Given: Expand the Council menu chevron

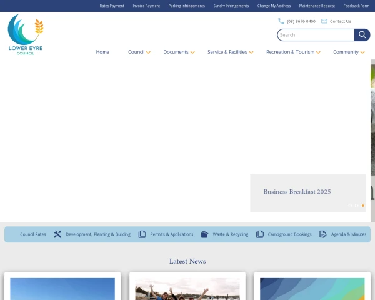Looking at the screenshot, I should [149, 52].
